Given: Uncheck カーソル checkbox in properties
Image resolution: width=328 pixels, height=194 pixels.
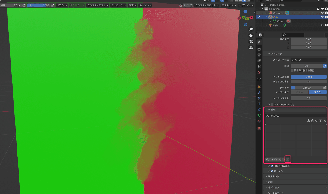Looking at the screenshot, I should (272, 171).
